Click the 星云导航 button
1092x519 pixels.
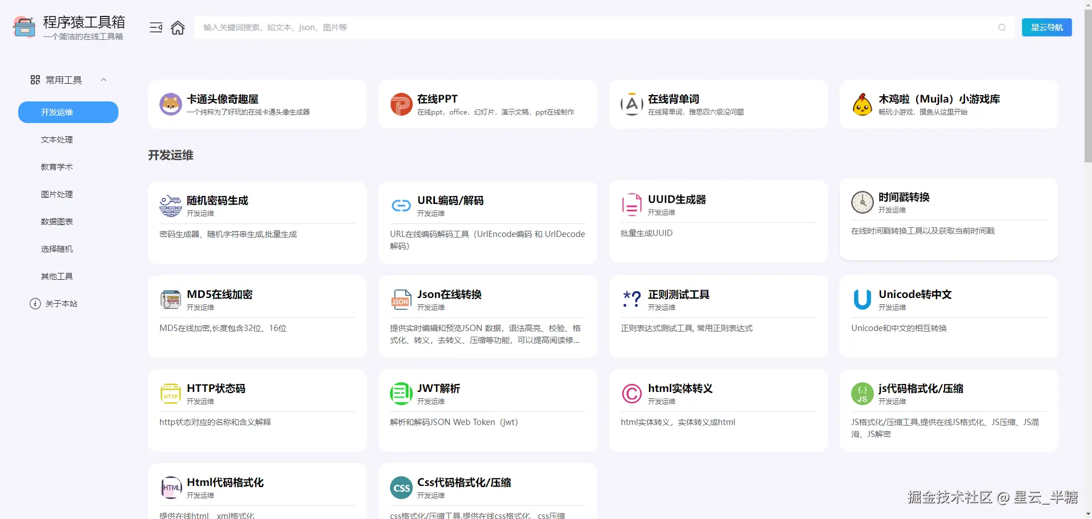tap(1046, 27)
